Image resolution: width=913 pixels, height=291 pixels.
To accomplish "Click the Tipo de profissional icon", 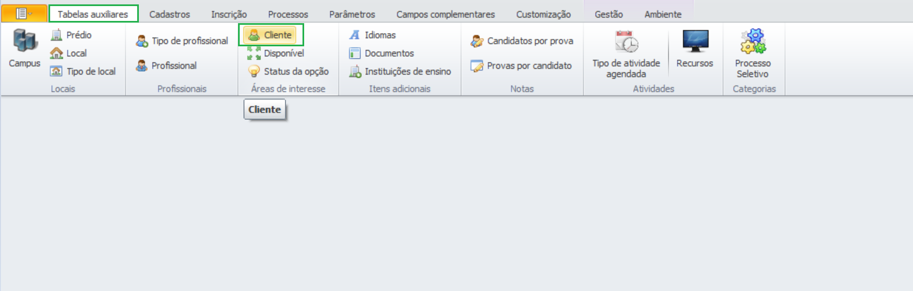I will coord(142,41).
